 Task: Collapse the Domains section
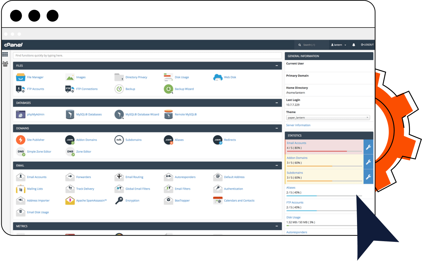(277, 128)
